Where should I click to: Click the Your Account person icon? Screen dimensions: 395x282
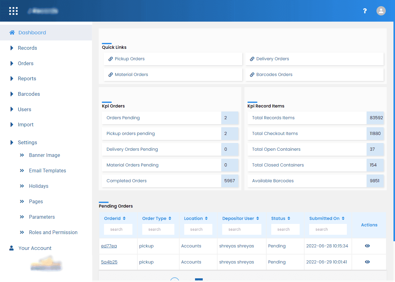pyautogui.click(x=11, y=248)
